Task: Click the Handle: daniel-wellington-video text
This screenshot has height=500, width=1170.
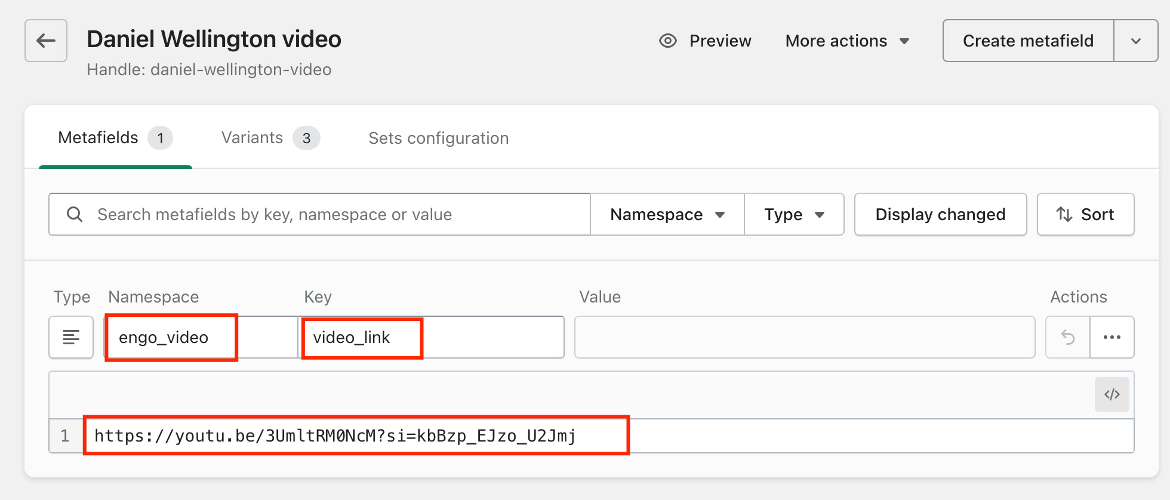Action: tap(209, 70)
